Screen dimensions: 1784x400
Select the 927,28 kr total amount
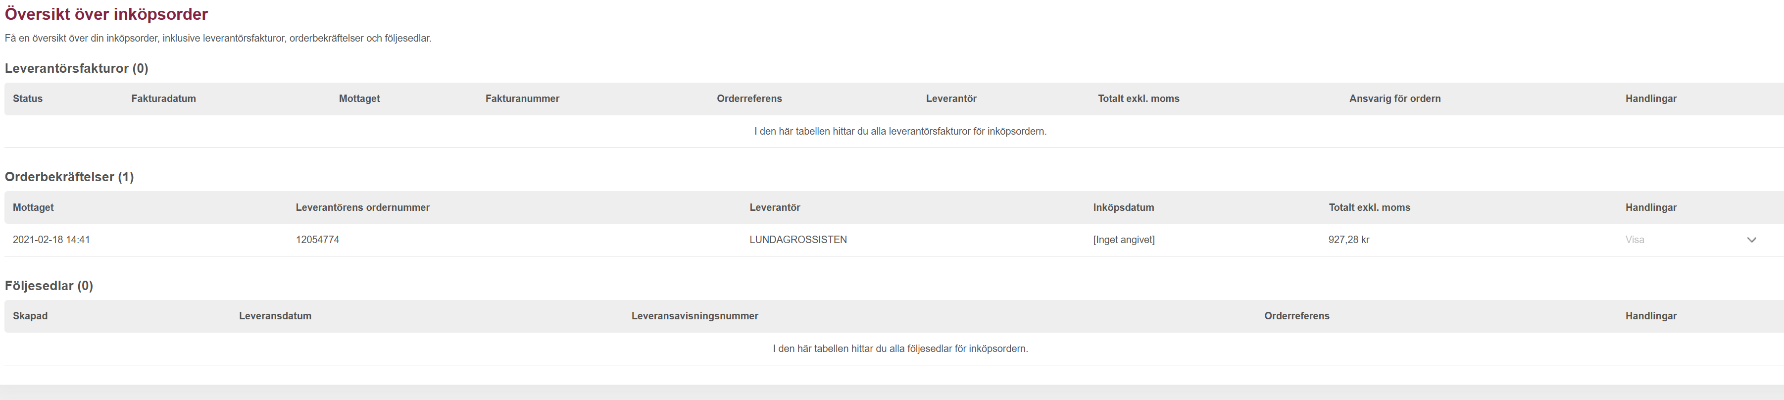1348,240
